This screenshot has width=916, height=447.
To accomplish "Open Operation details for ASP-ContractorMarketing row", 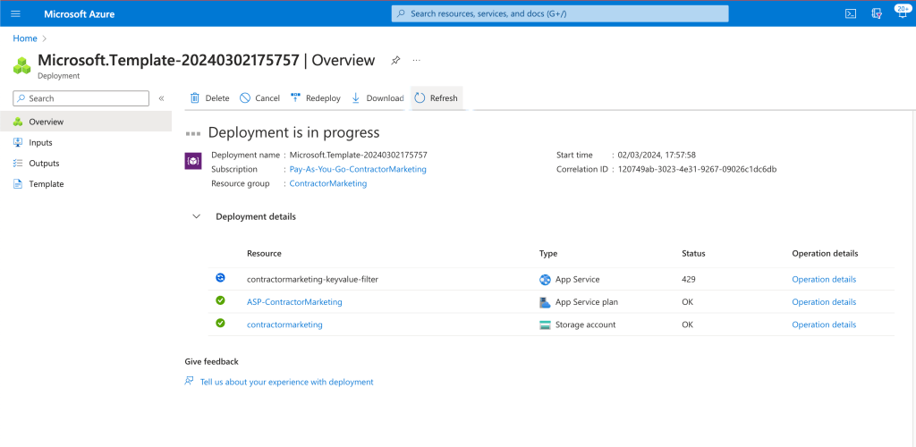I will [x=824, y=301].
